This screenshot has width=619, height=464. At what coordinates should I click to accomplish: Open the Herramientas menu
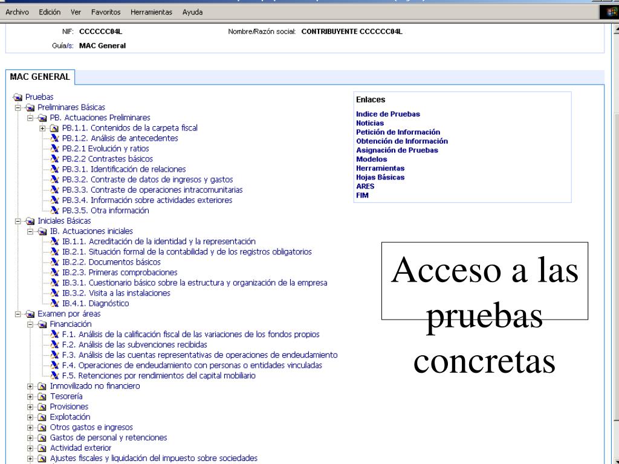click(x=152, y=12)
